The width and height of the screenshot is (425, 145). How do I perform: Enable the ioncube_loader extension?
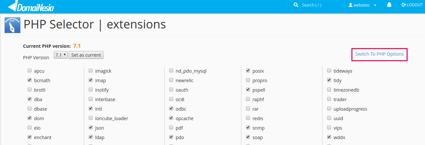click(x=91, y=118)
